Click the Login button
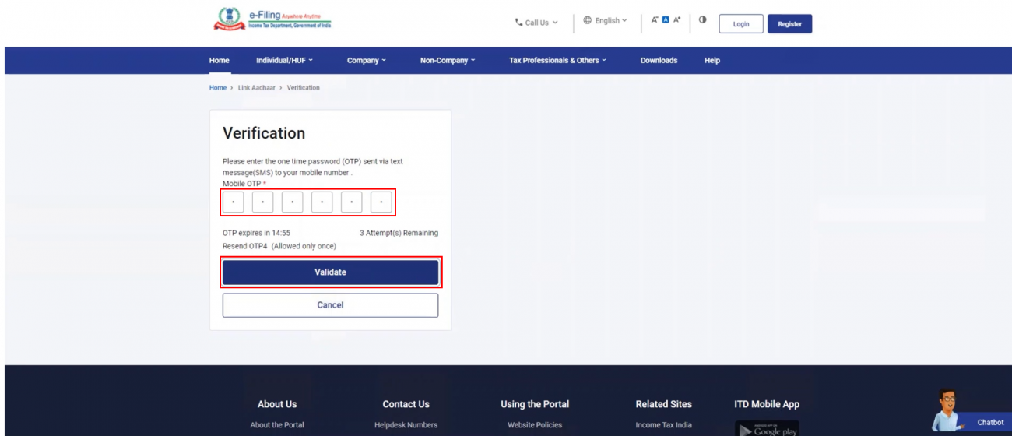This screenshot has height=436, width=1012. (741, 24)
